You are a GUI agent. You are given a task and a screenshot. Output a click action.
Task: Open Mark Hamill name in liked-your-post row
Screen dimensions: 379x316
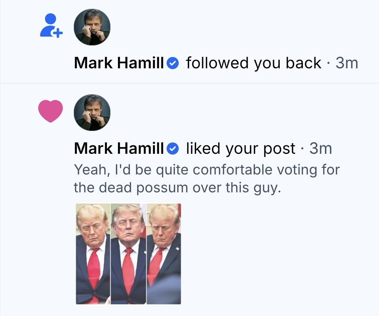[x=119, y=148]
